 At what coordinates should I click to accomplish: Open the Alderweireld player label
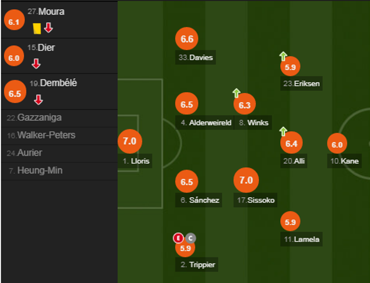point(206,123)
